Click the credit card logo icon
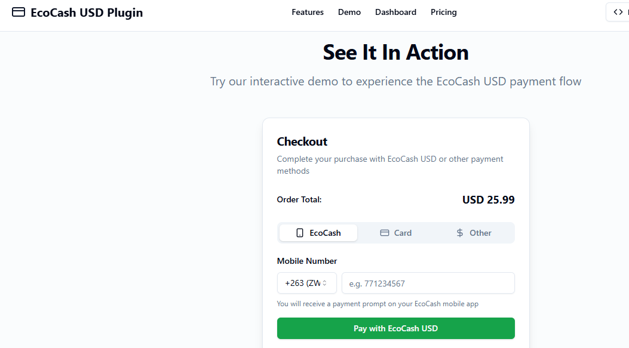 click(x=19, y=12)
